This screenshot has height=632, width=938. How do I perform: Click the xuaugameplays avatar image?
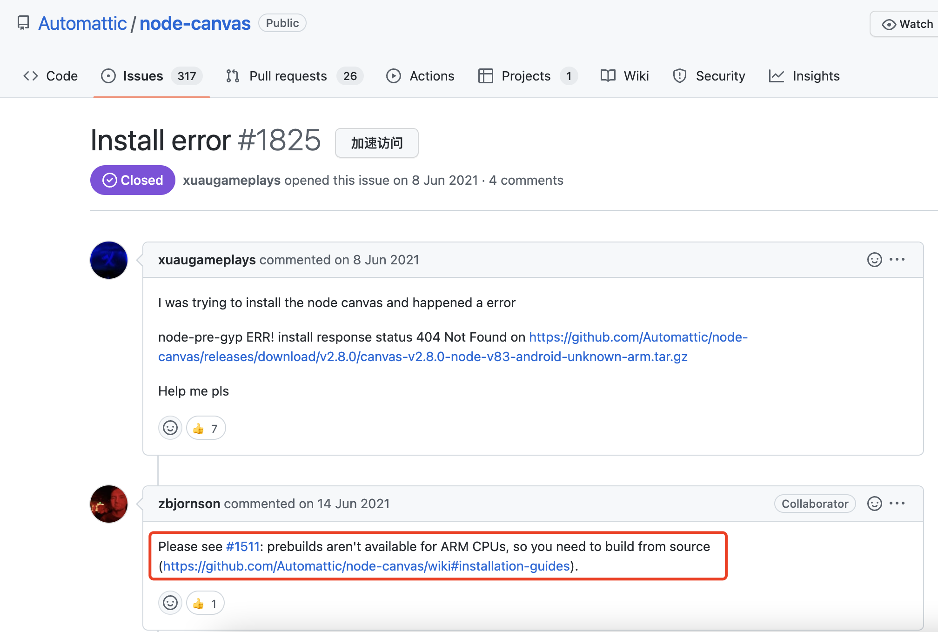(109, 260)
